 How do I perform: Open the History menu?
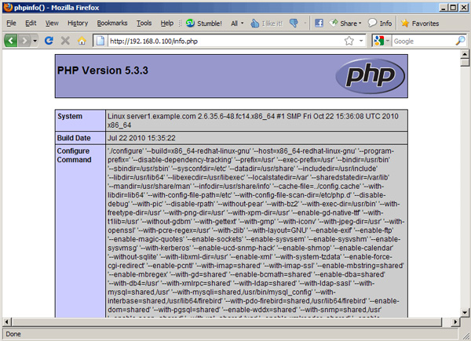(x=78, y=23)
